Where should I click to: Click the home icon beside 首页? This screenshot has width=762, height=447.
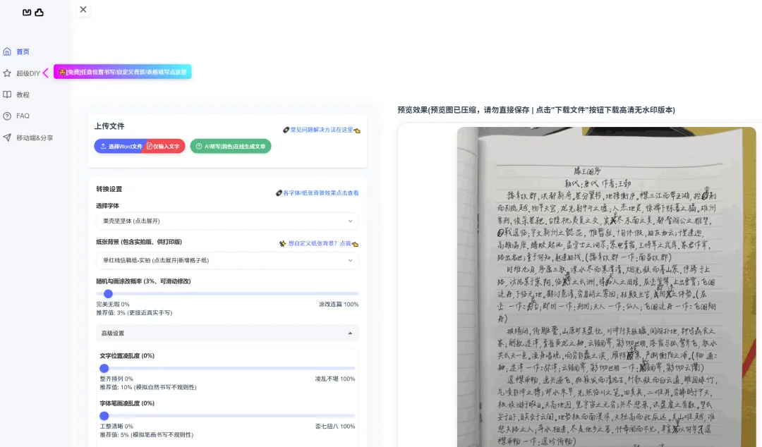(x=7, y=51)
